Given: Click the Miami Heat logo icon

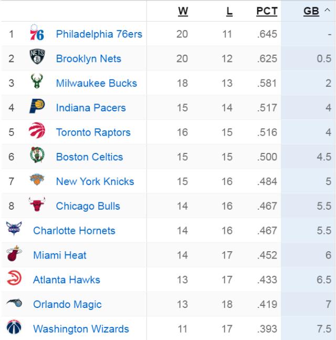Looking at the screenshot, I should pos(13,255).
